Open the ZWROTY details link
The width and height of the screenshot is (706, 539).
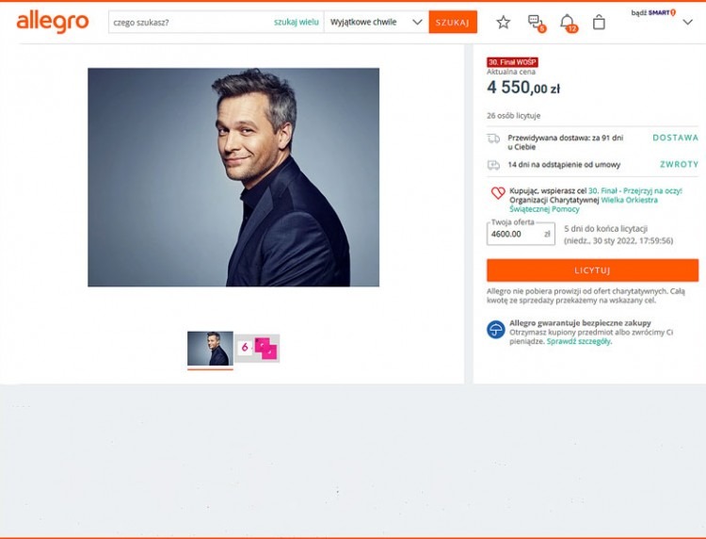[679, 165]
